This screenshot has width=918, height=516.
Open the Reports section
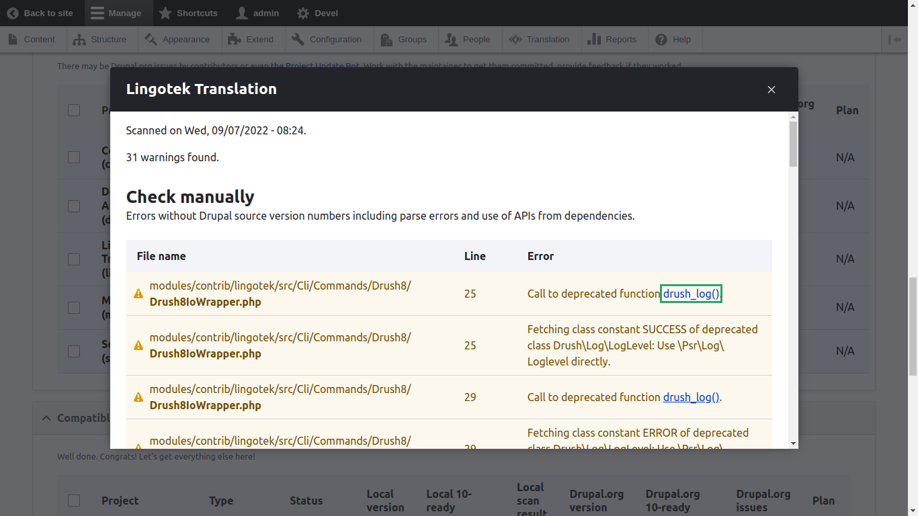coord(612,40)
